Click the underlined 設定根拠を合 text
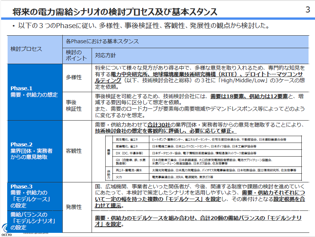This screenshot has width=315, height=237. tap(289, 199)
